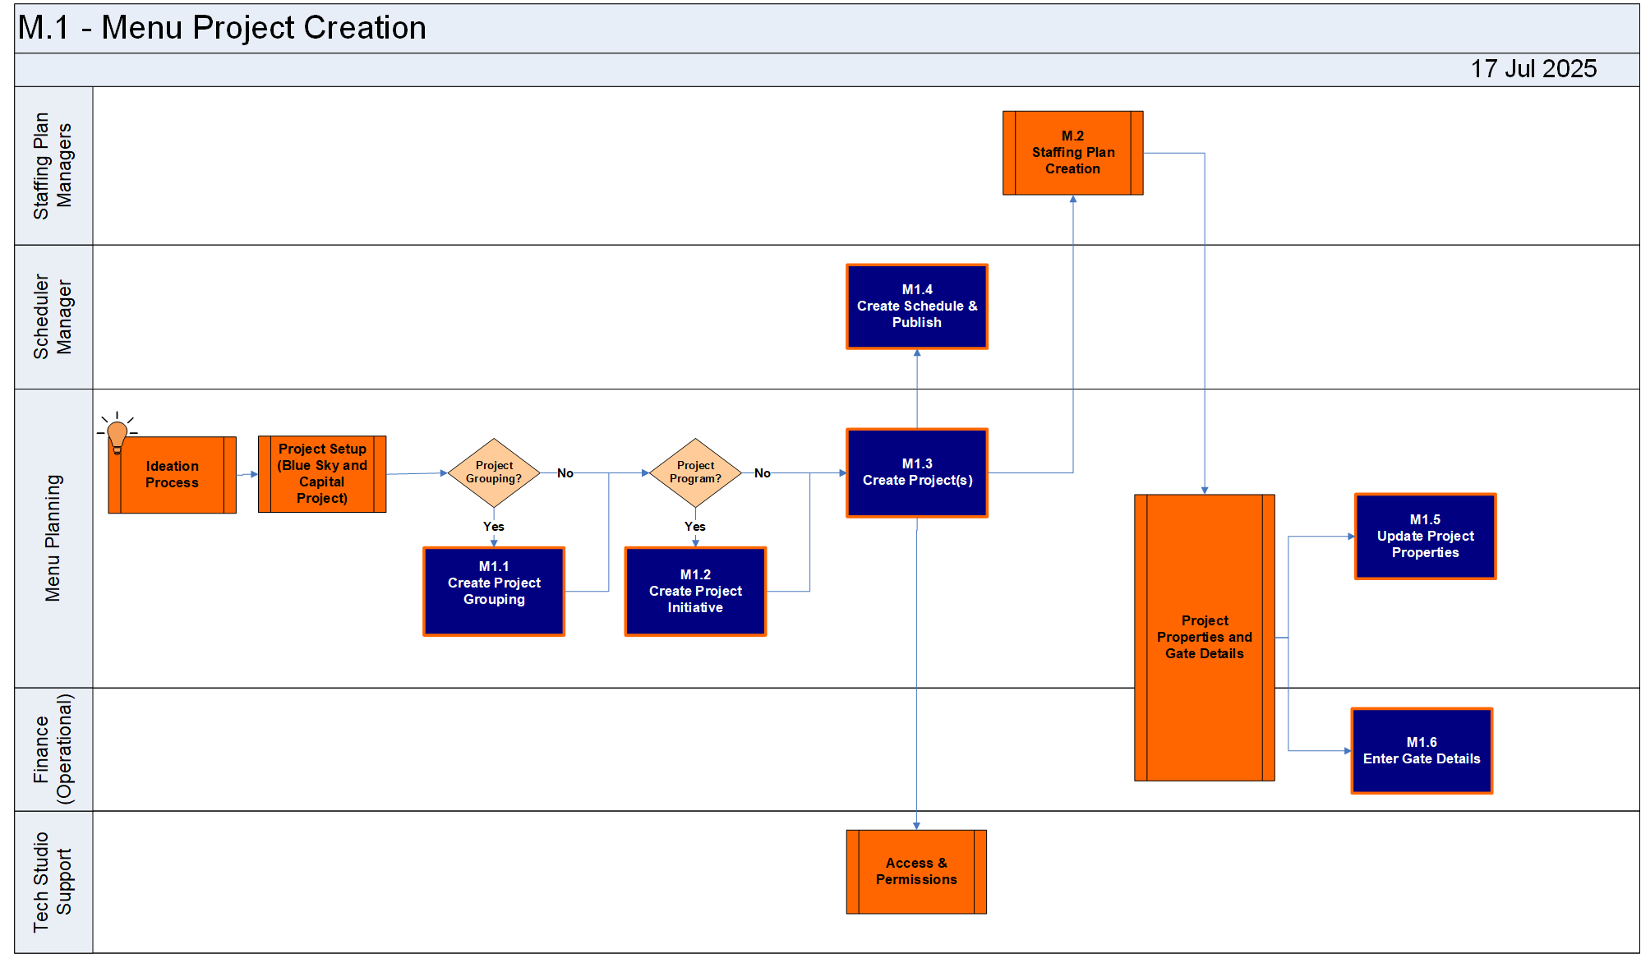Select the Access & Permissions box
Screen dimensions: 1641x954
916,872
